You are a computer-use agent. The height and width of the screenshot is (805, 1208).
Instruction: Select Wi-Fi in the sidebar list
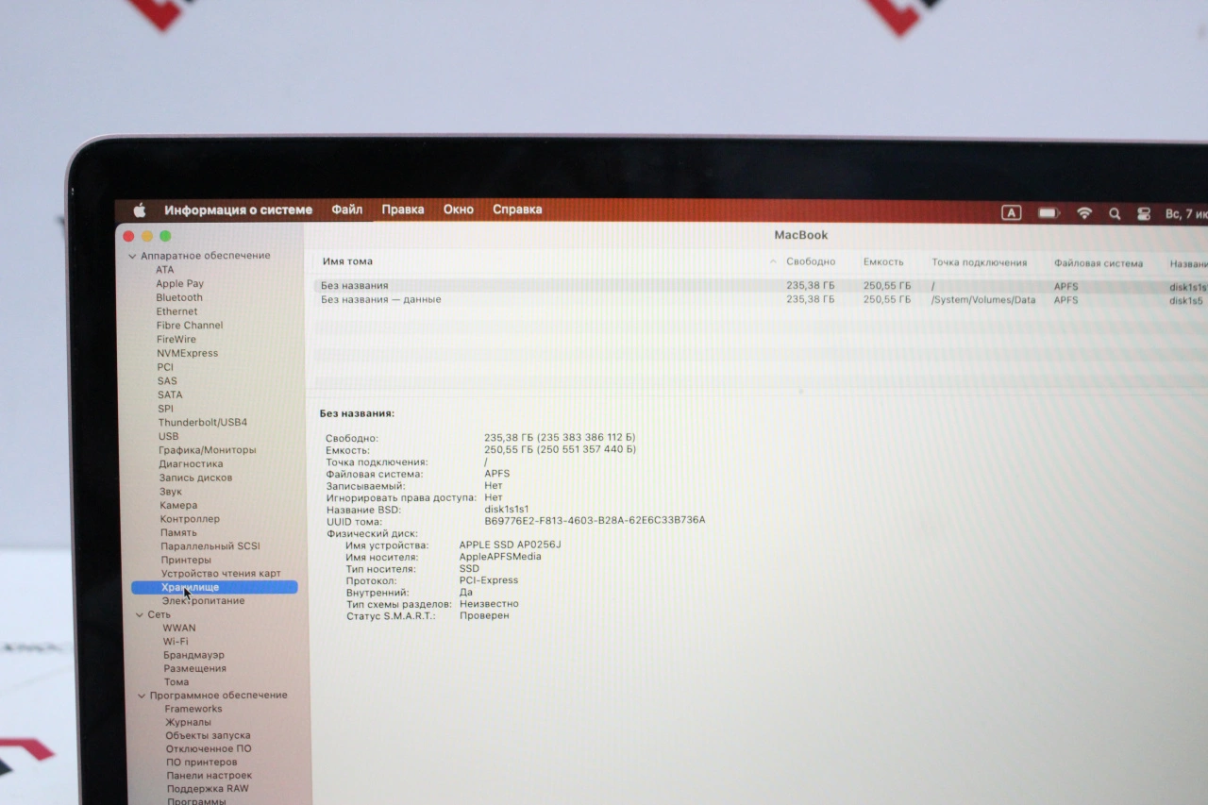(x=176, y=642)
